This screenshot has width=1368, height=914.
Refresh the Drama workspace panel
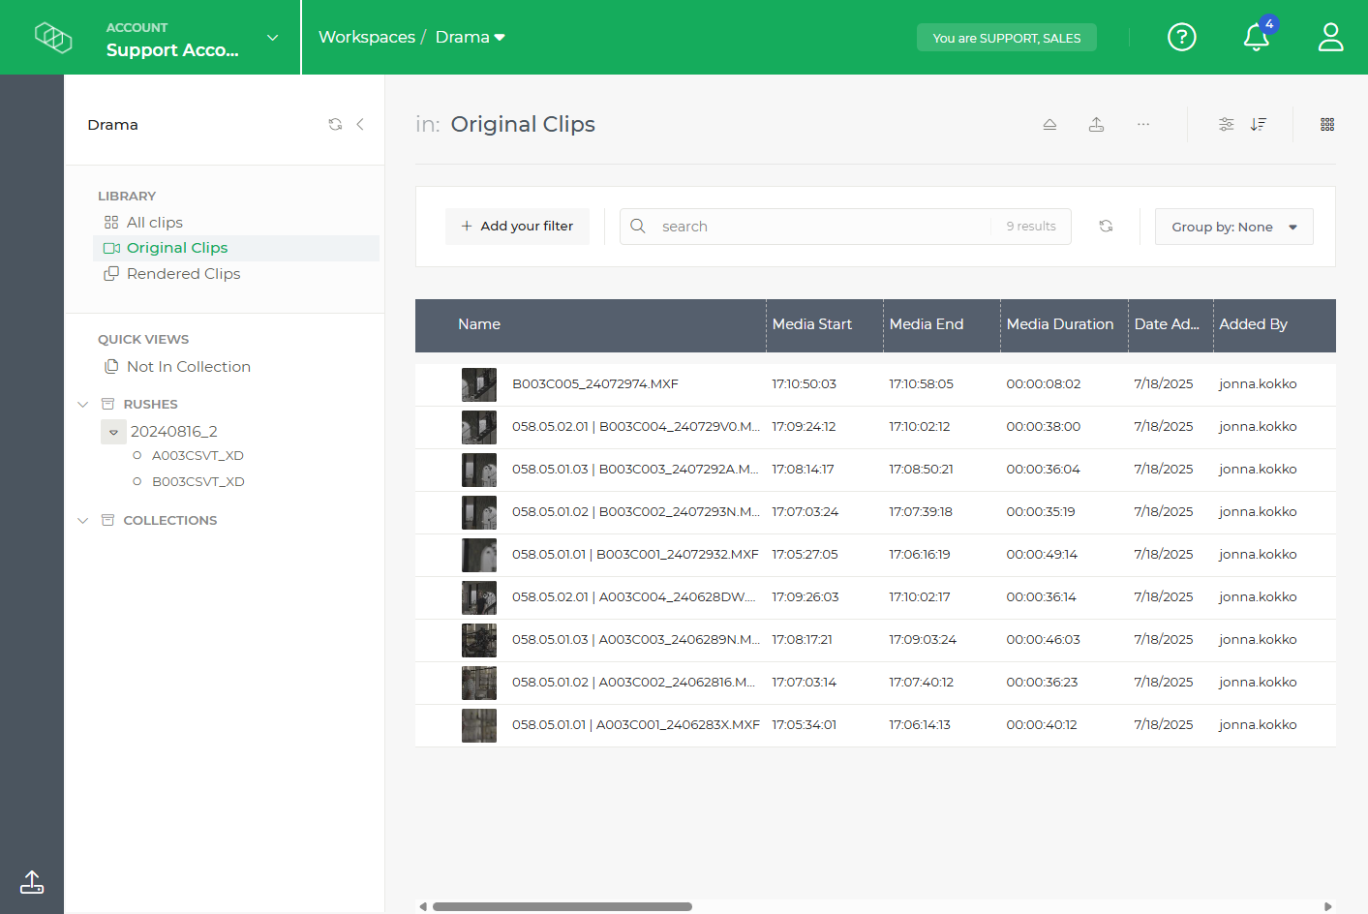point(335,124)
